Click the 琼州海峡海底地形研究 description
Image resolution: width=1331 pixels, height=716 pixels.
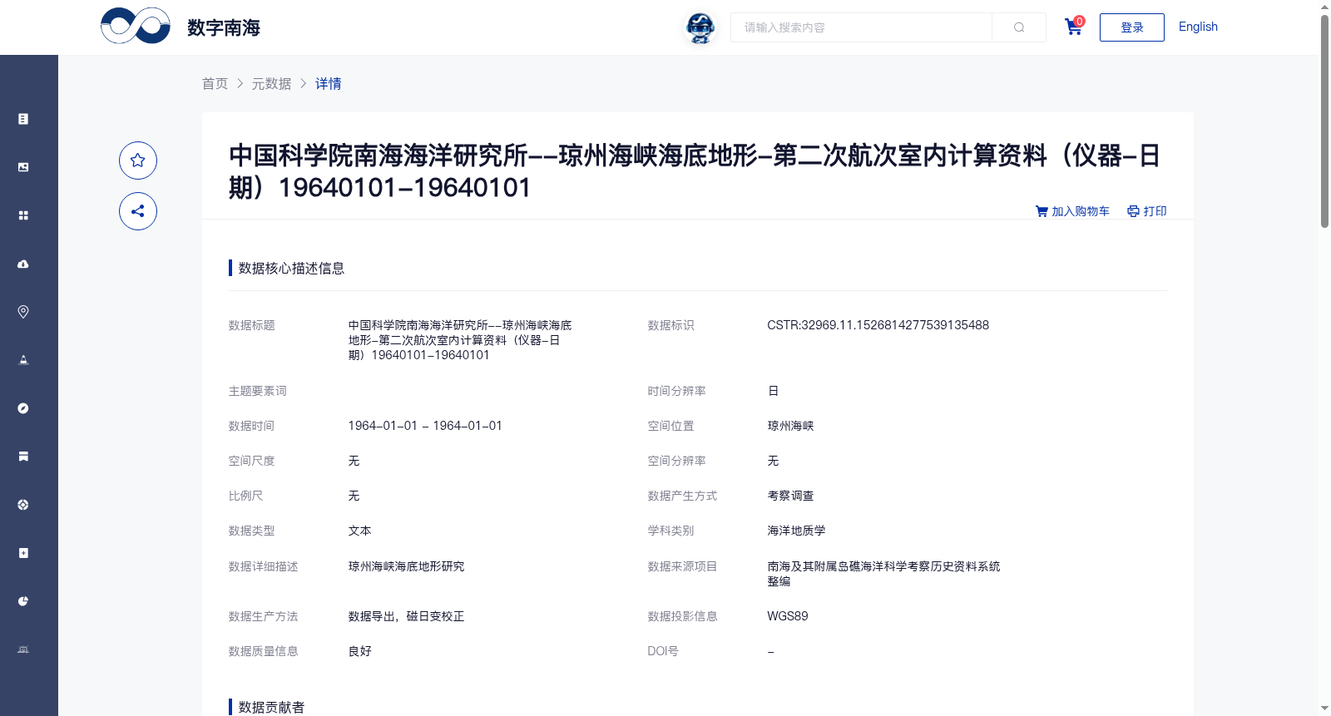pos(406,566)
